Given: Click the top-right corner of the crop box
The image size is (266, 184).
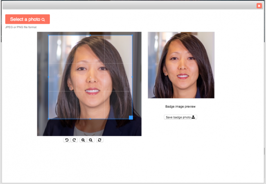Looking at the screenshot, I should click(132, 35).
